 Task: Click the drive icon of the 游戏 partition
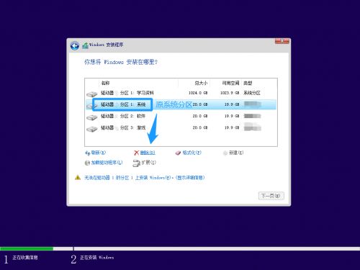(x=91, y=129)
